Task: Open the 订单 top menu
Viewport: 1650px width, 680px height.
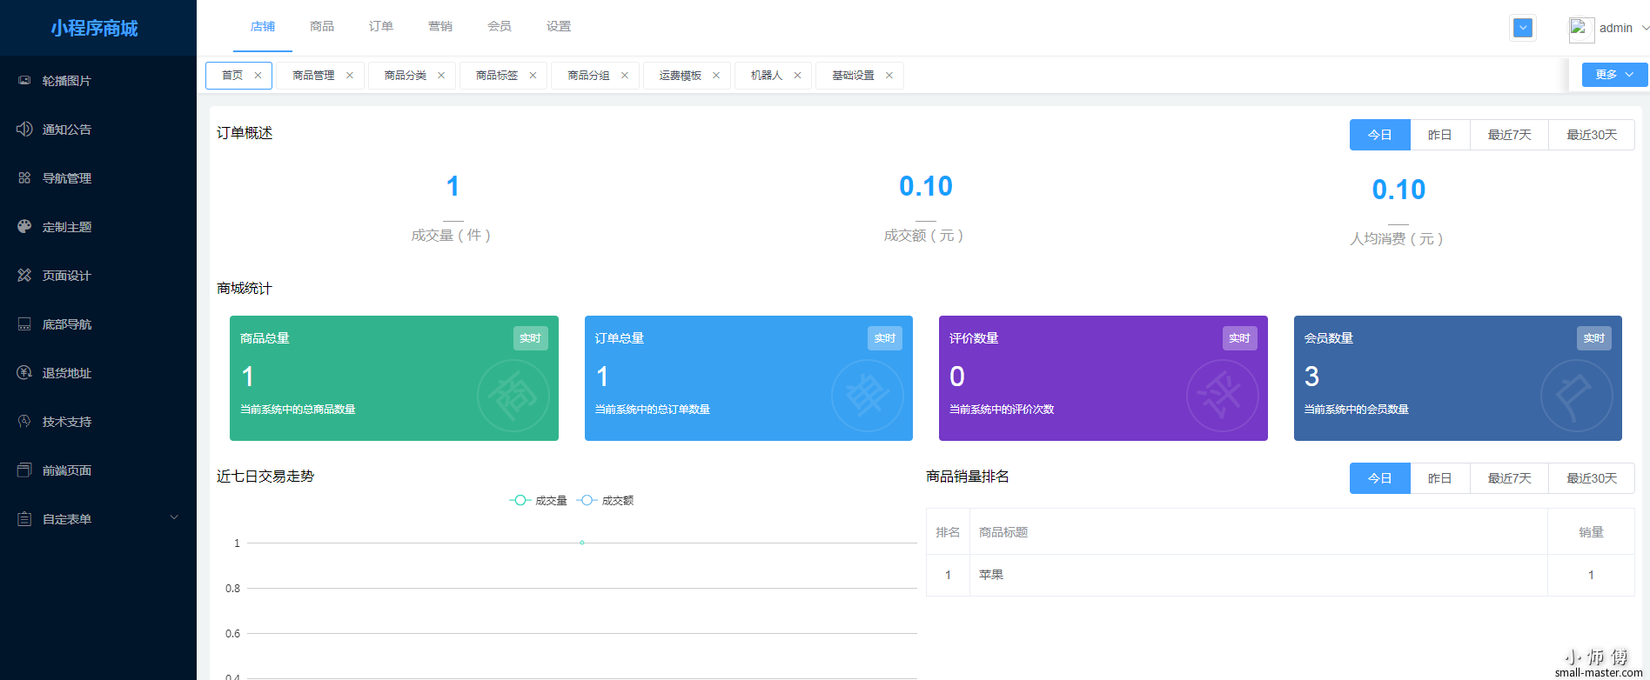Action: pos(381,27)
